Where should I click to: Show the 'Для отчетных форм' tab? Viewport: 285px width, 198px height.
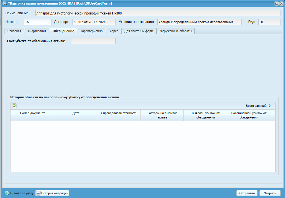139,31
